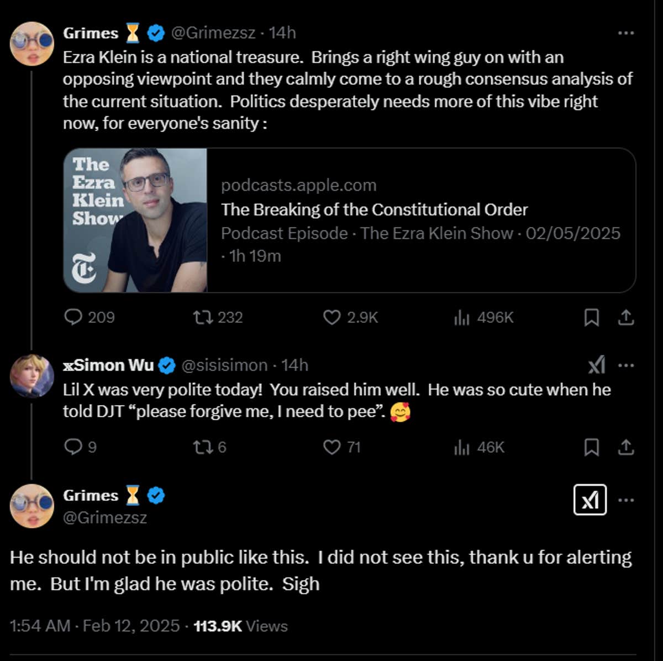Click the Ezra Klein Show podcast thumbnail
Viewport: 663px width, 661px height.
(136, 220)
